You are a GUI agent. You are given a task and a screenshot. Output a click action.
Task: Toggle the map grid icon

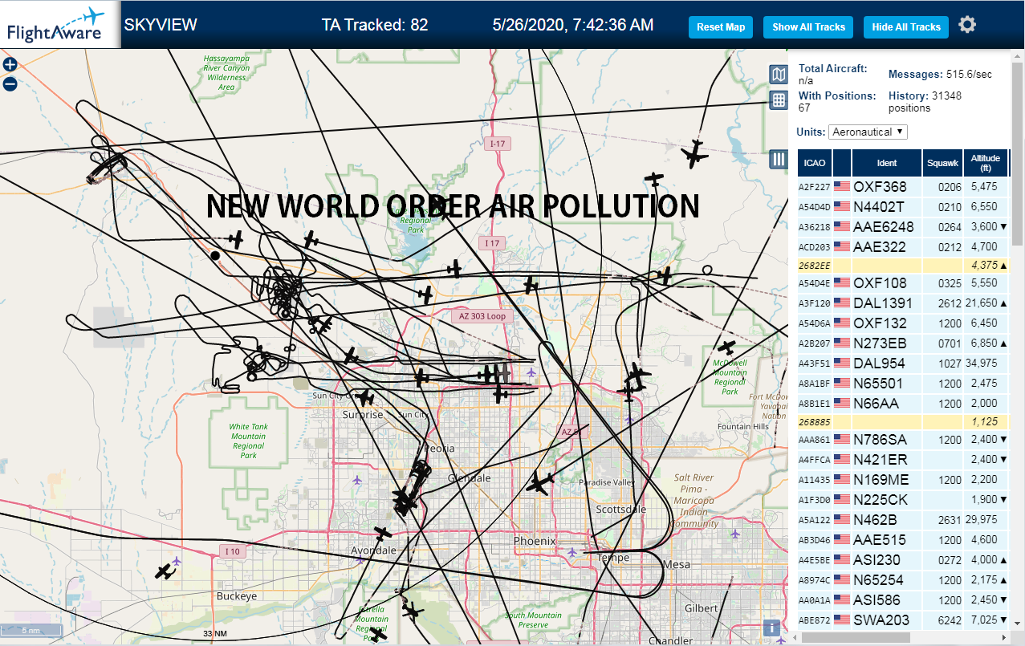coord(778,100)
